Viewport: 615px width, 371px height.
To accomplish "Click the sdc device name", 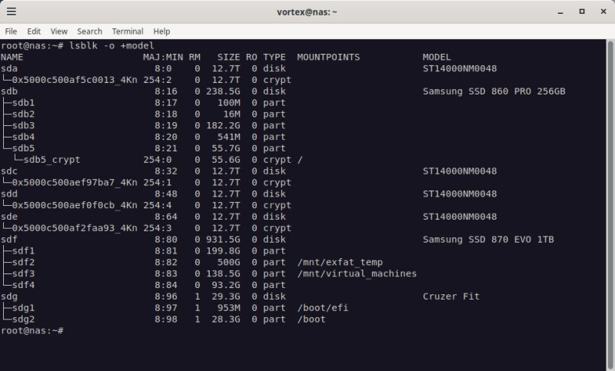I will coord(9,171).
